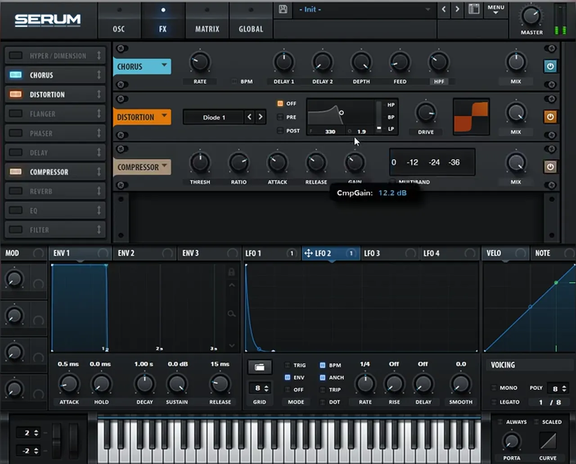Save preset with the floppy disk icon
The height and width of the screenshot is (464, 576).
(x=283, y=9)
